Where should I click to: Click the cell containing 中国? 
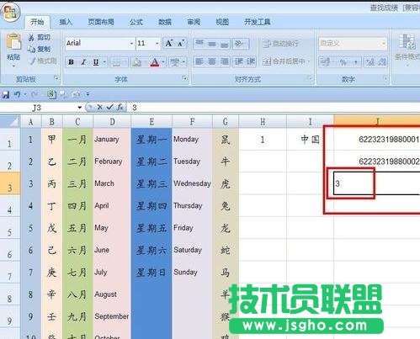click(x=311, y=140)
